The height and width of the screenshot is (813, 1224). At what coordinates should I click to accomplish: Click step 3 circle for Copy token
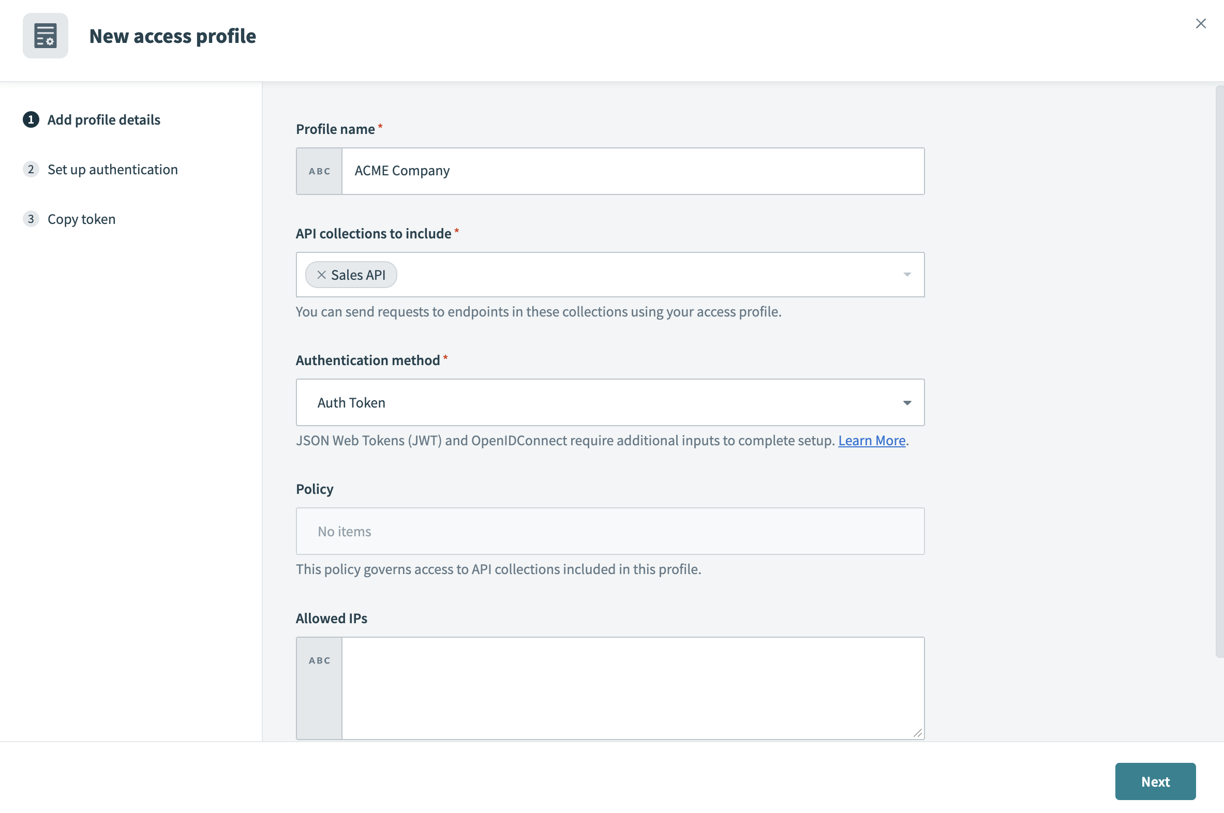click(x=32, y=218)
